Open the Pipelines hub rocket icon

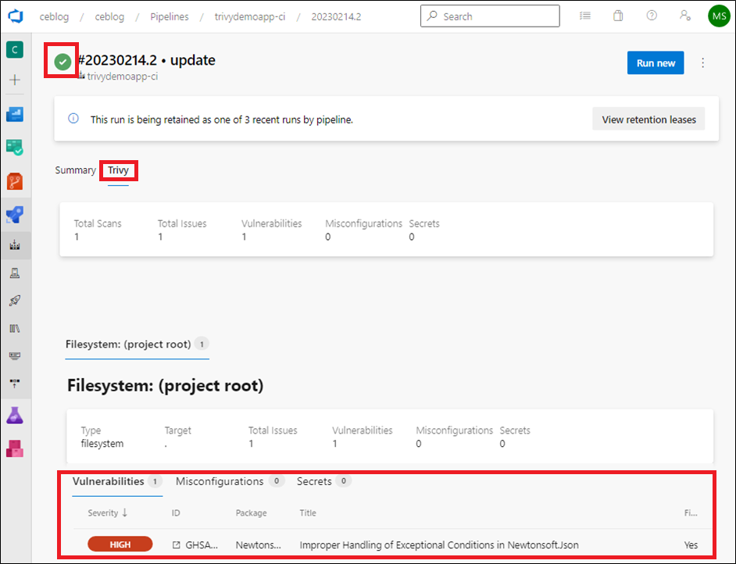[15, 215]
